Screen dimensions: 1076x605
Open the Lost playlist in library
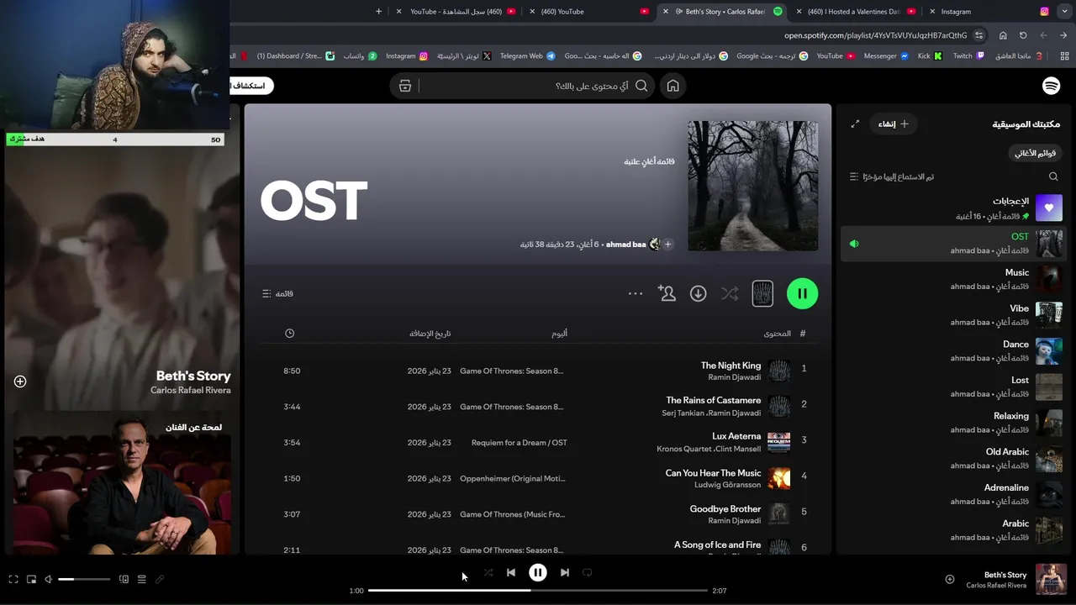tap(952, 387)
